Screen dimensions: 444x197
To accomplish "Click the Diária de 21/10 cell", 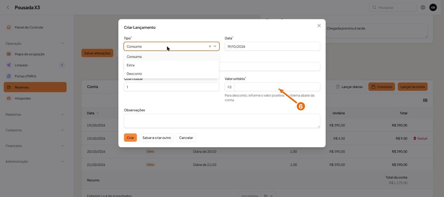I will pos(205,165).
